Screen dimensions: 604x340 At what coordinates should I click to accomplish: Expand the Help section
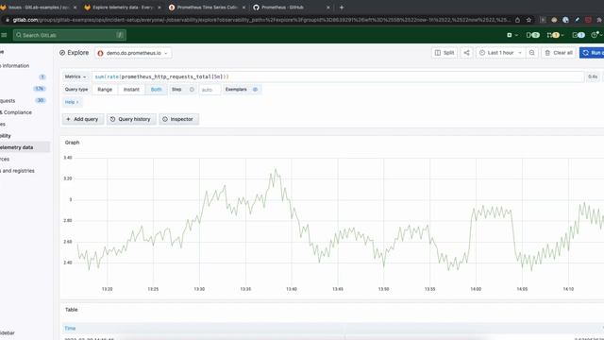point(72,102)
